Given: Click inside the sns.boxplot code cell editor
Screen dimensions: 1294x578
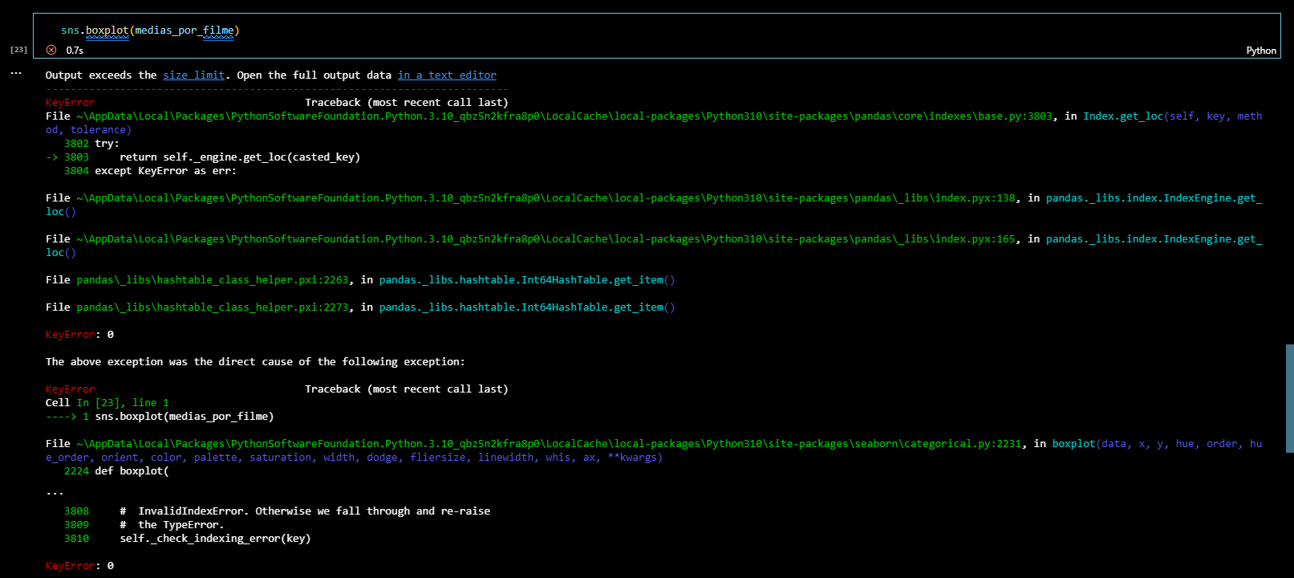Looking at the screenshot, I should tap(656, 30).
